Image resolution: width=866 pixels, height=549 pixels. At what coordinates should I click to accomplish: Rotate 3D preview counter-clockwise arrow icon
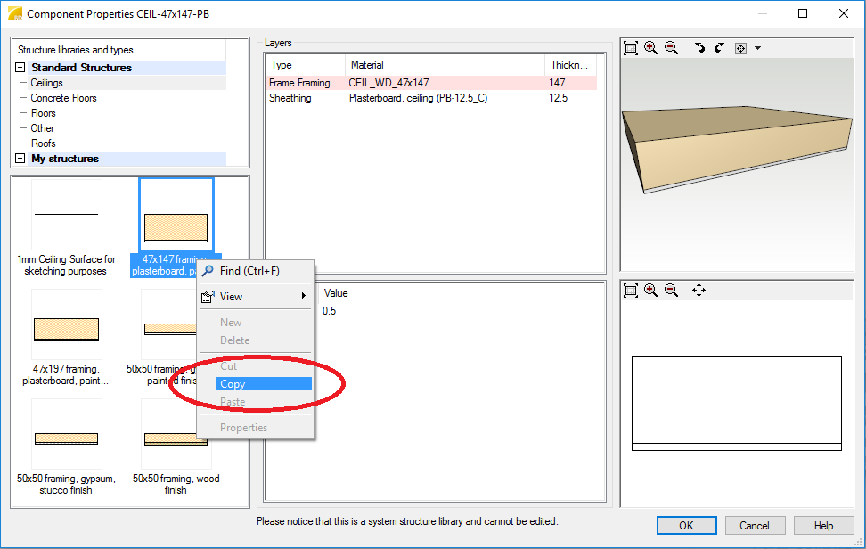(719, 48)
